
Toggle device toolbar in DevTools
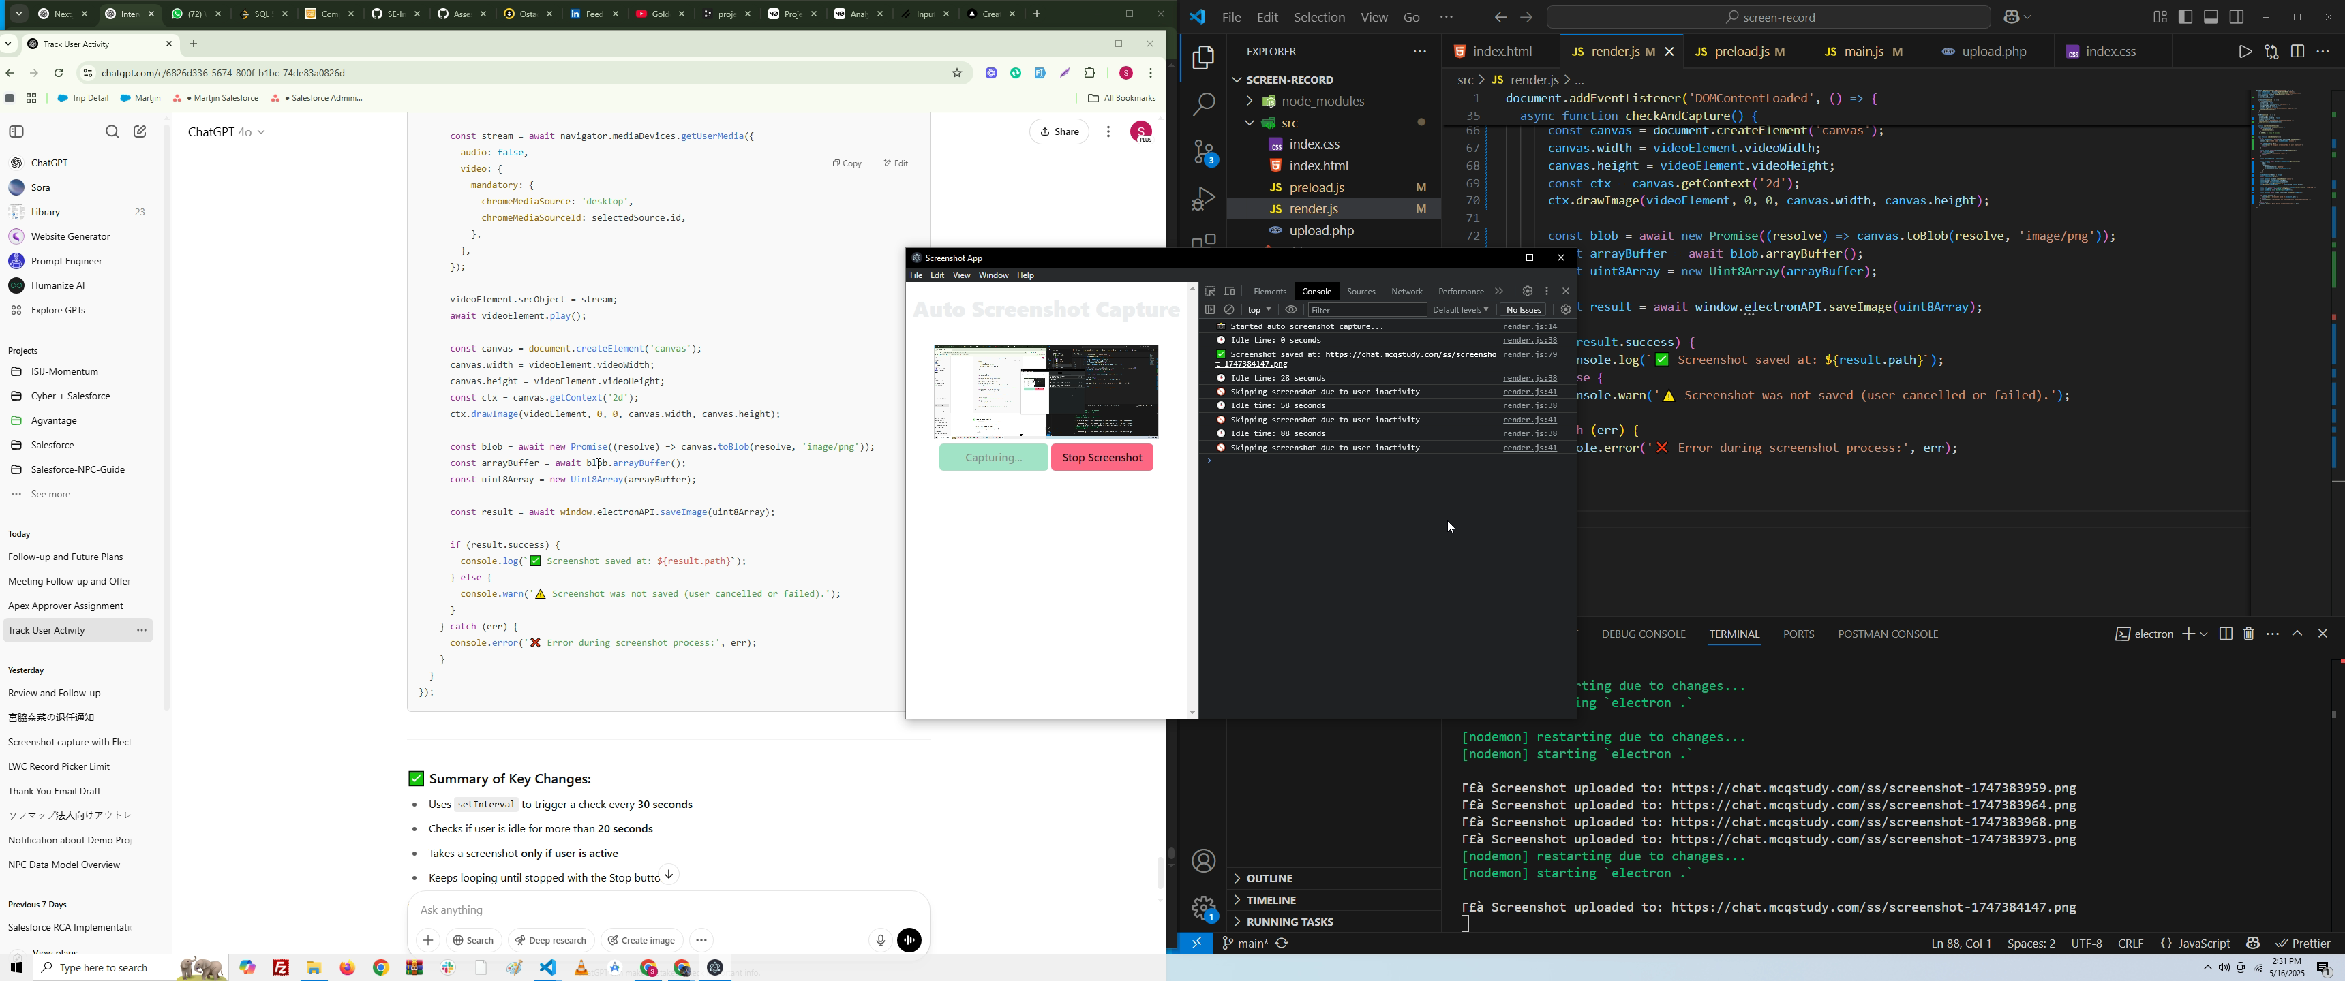pyautogui.click(x=1230, y=291)
